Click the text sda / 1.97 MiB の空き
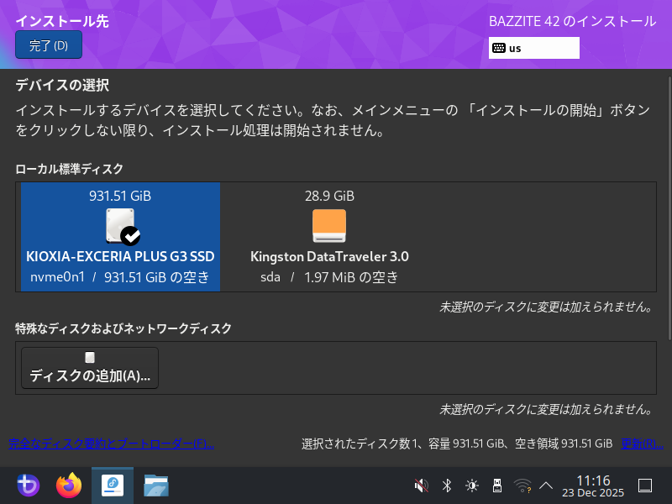Image resolution: width=672 pixels, height=504 pixels. [329, 277]
